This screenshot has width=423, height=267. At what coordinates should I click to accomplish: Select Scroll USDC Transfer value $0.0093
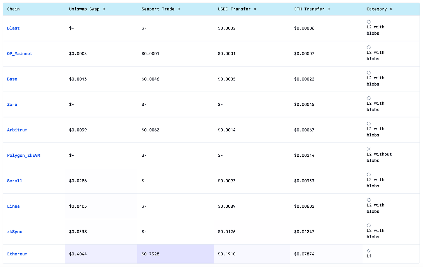click(227, 181)
